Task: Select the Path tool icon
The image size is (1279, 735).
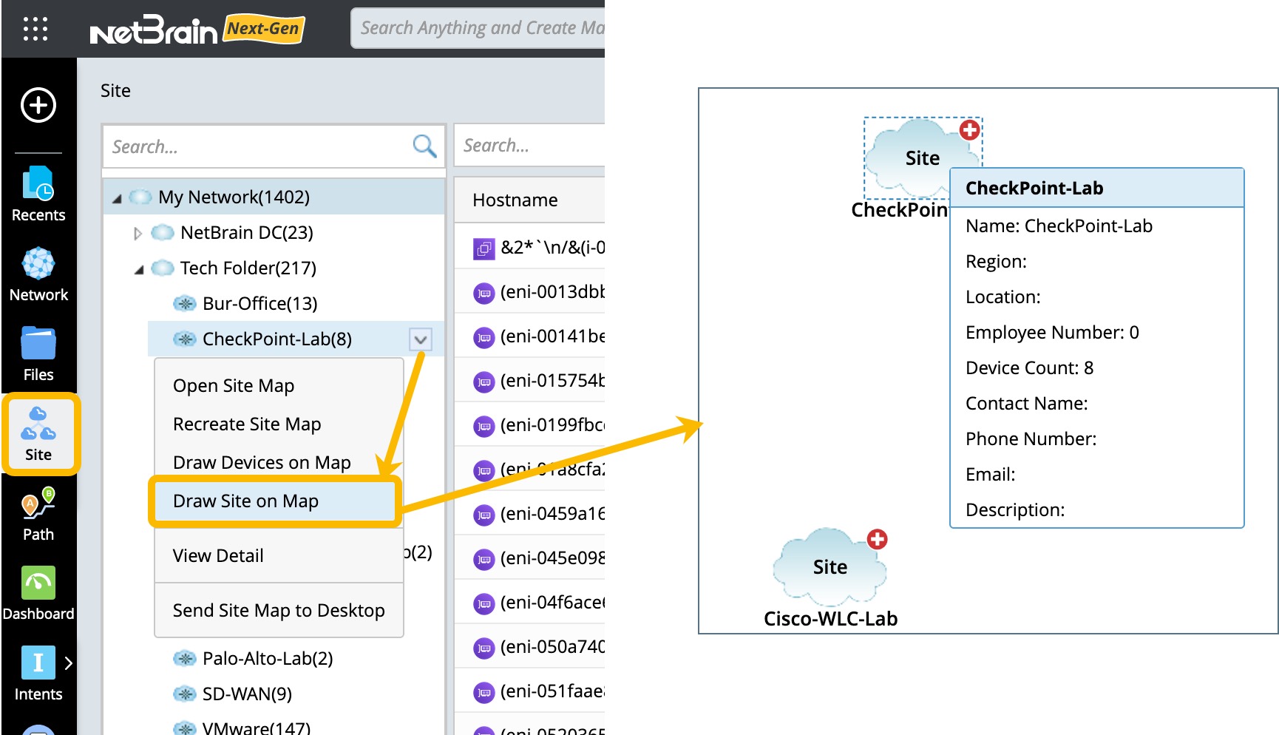Action: pyautogui.click(x=38, y=514)
